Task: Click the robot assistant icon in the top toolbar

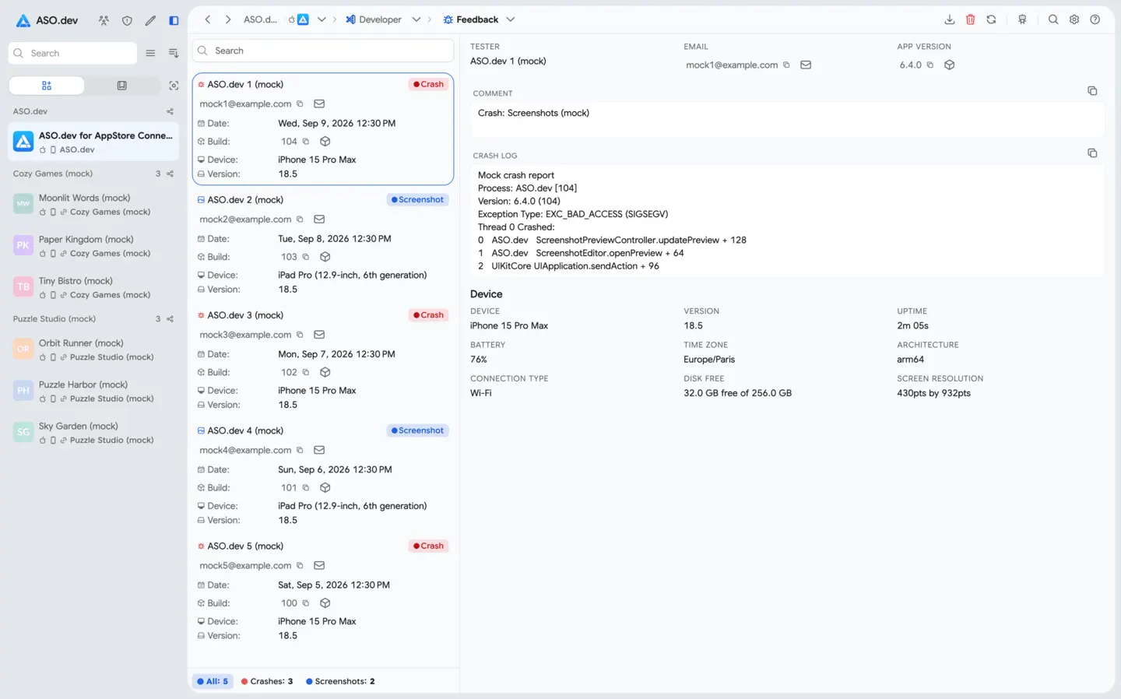Action: click(1022, 19)
